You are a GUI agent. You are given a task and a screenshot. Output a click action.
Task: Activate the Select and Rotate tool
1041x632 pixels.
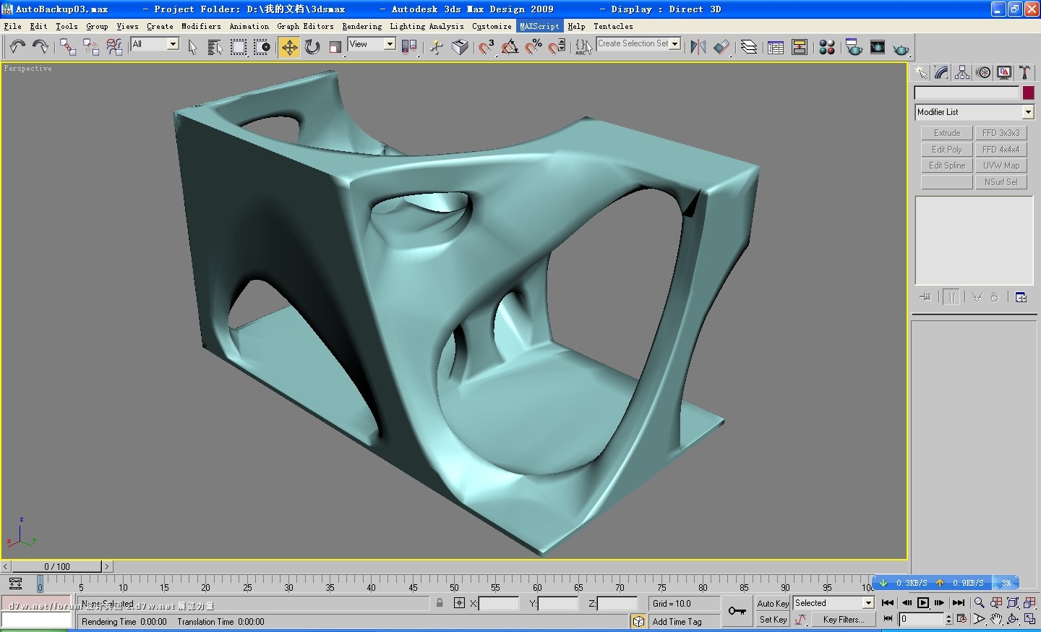(312, 47)
